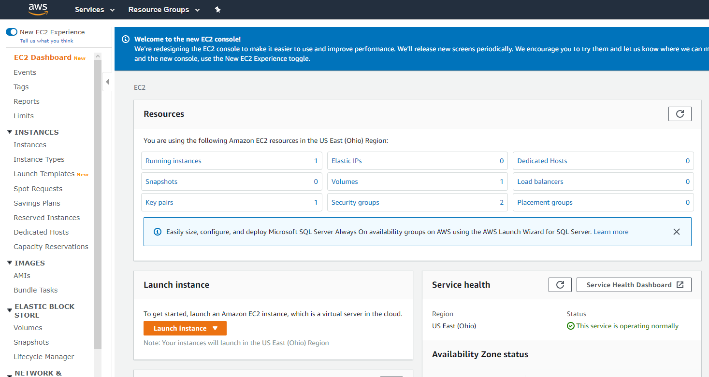The height and width of the screenshot is (377, 709).
Task: Toggle the New EC2 Experience switch
Action: [12, 32]
